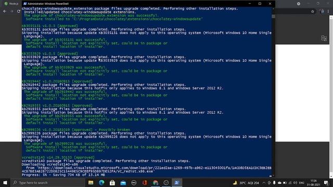333x187 pixels.
Task: Go forward in Chrome browser
Action: (12, 11)
